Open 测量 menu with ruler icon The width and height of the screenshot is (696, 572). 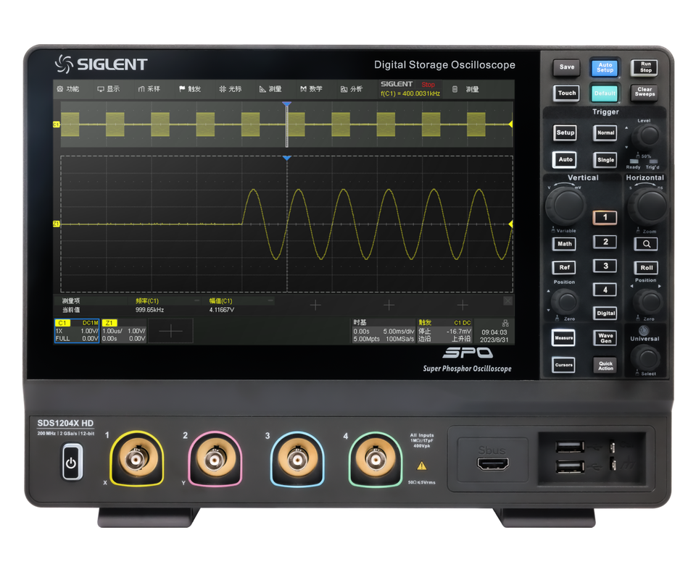tap(270, 89)
